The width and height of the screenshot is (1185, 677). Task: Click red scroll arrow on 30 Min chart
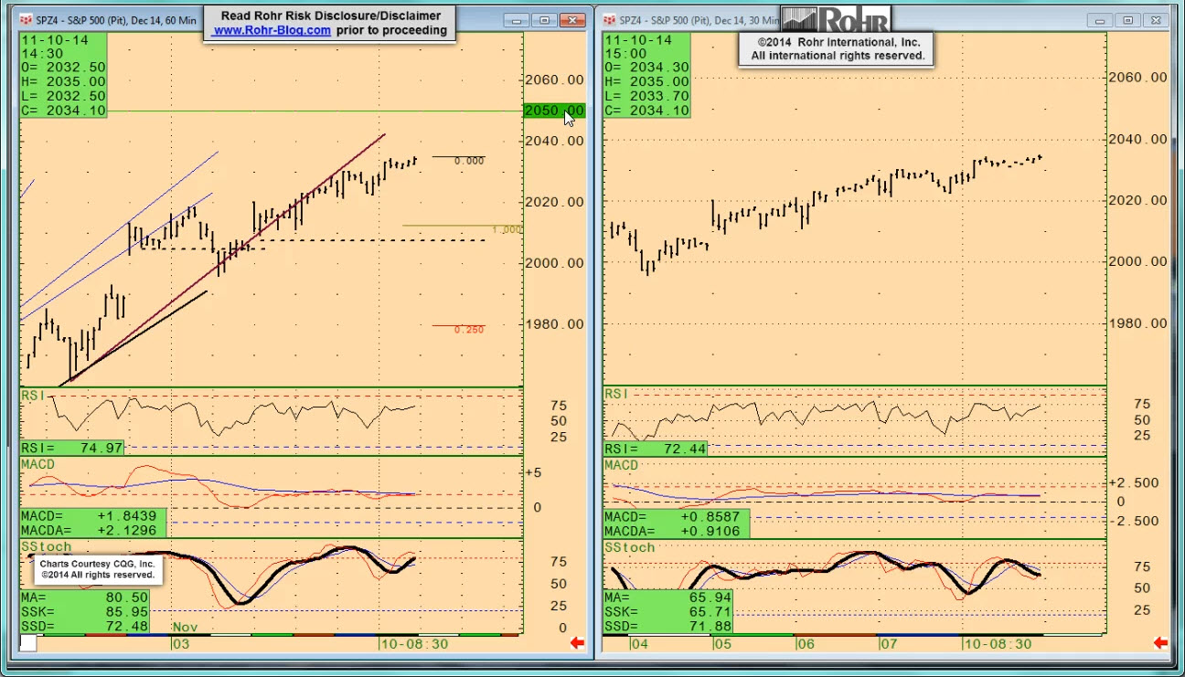pyautogui.click(x=1160, y=643)
